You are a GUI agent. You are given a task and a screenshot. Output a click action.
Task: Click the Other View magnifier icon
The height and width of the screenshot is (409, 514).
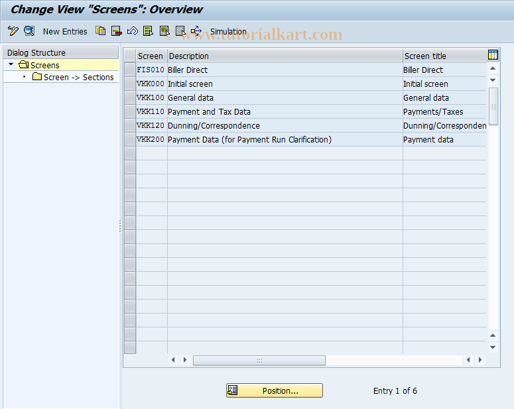(x=29, y=31)
